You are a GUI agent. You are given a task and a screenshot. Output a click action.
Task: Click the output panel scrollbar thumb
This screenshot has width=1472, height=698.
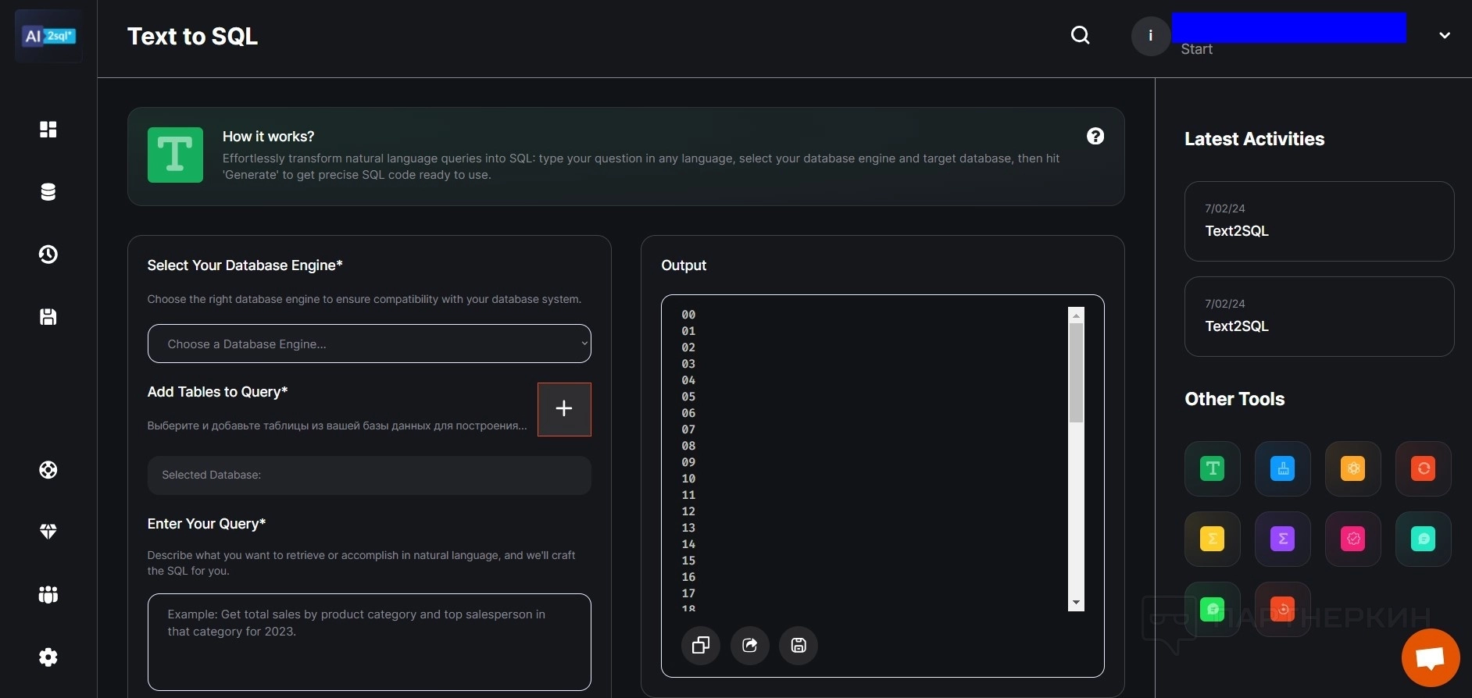[x=1077, y=373]
